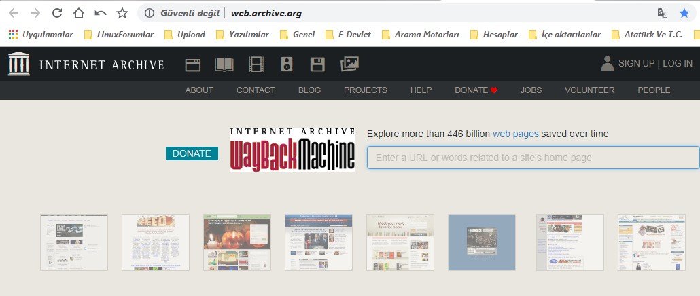Click the Wayback Machine logo
This screenshot has height=296, width=700.
coord(292,149)
